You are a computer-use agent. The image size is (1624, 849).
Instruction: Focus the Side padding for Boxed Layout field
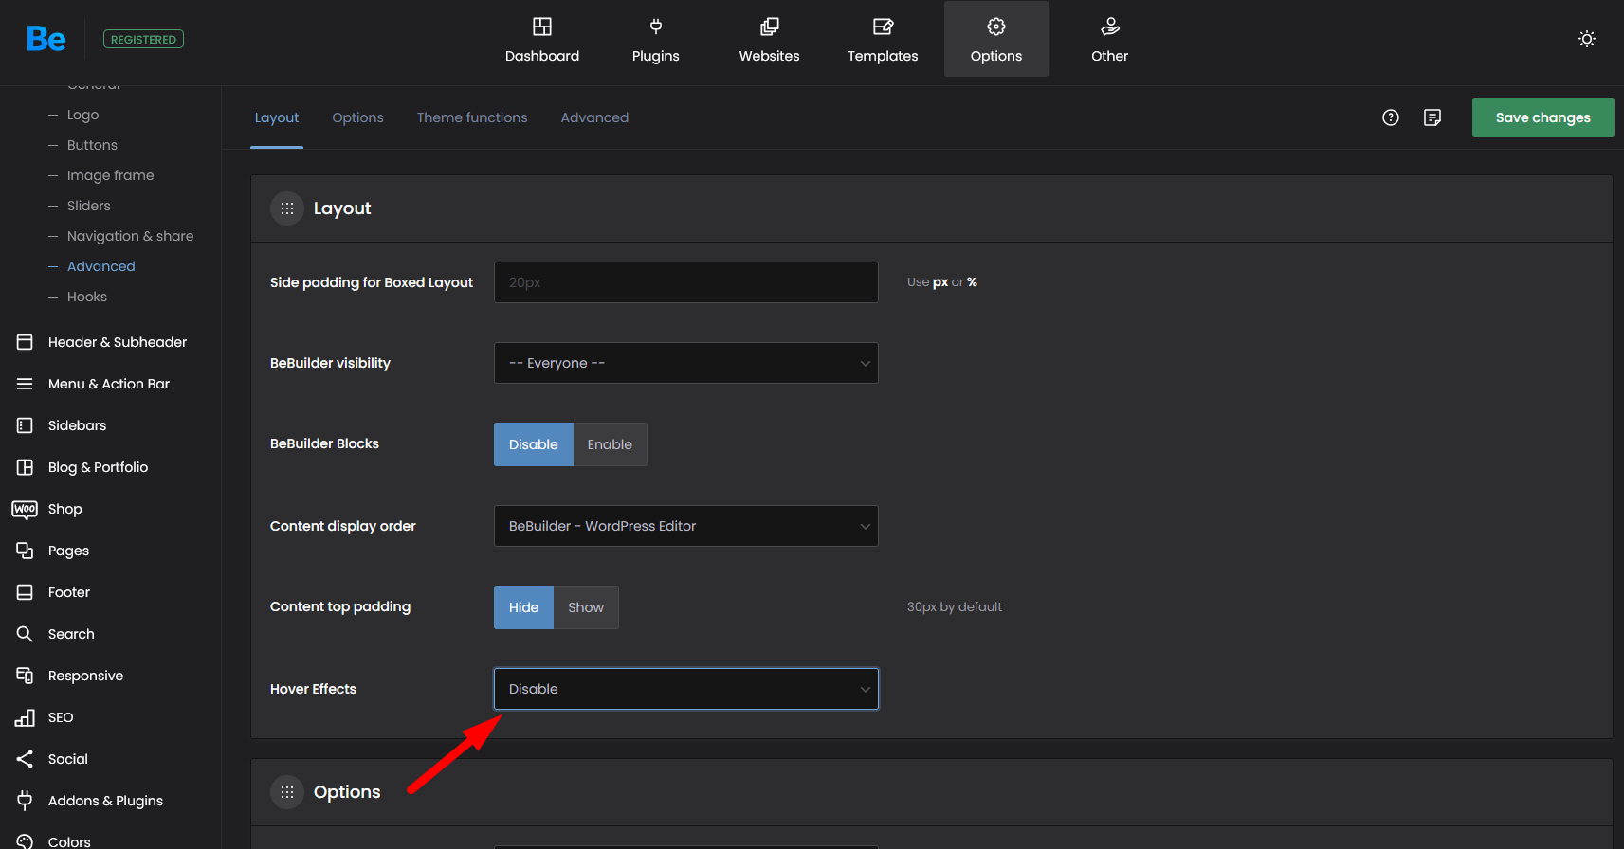pyautogui.click(x=686, y=282)
